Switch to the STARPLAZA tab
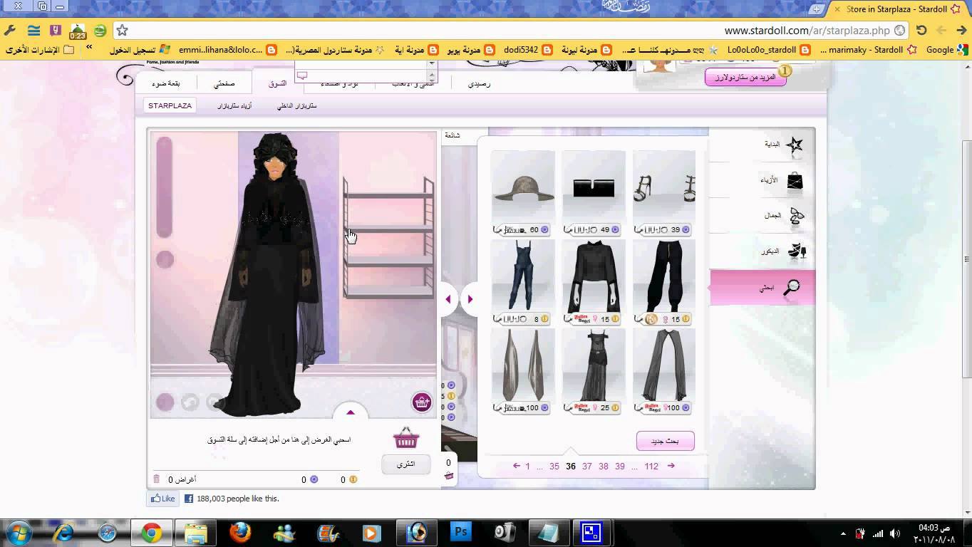This screenshot has width=972, height=547. (x=170, y=105)
